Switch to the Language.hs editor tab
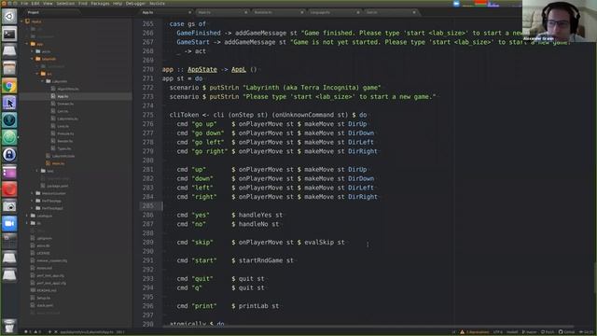 click(334, 12)
